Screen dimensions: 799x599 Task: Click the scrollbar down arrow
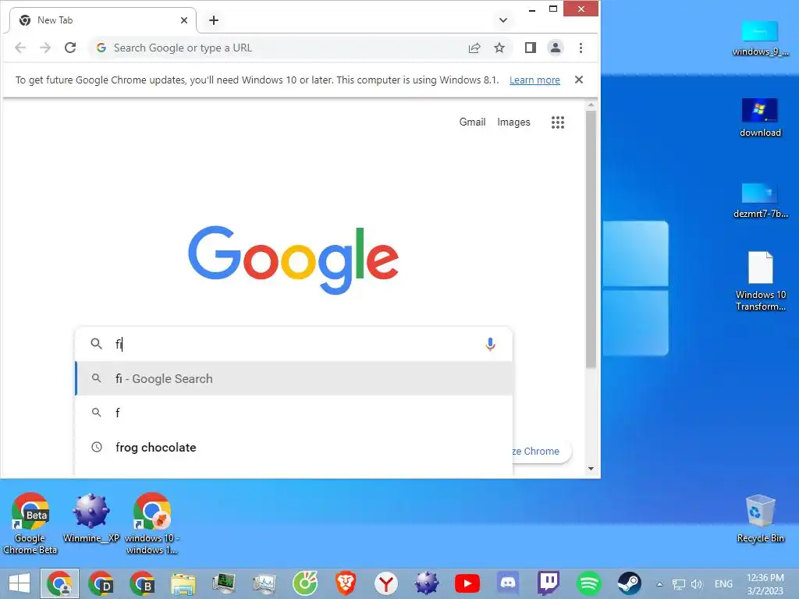tap(591, 469)
